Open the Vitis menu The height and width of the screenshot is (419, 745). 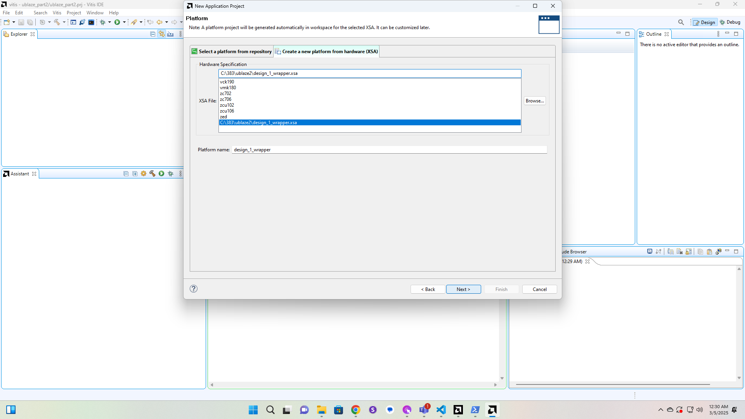click(57, 13)
